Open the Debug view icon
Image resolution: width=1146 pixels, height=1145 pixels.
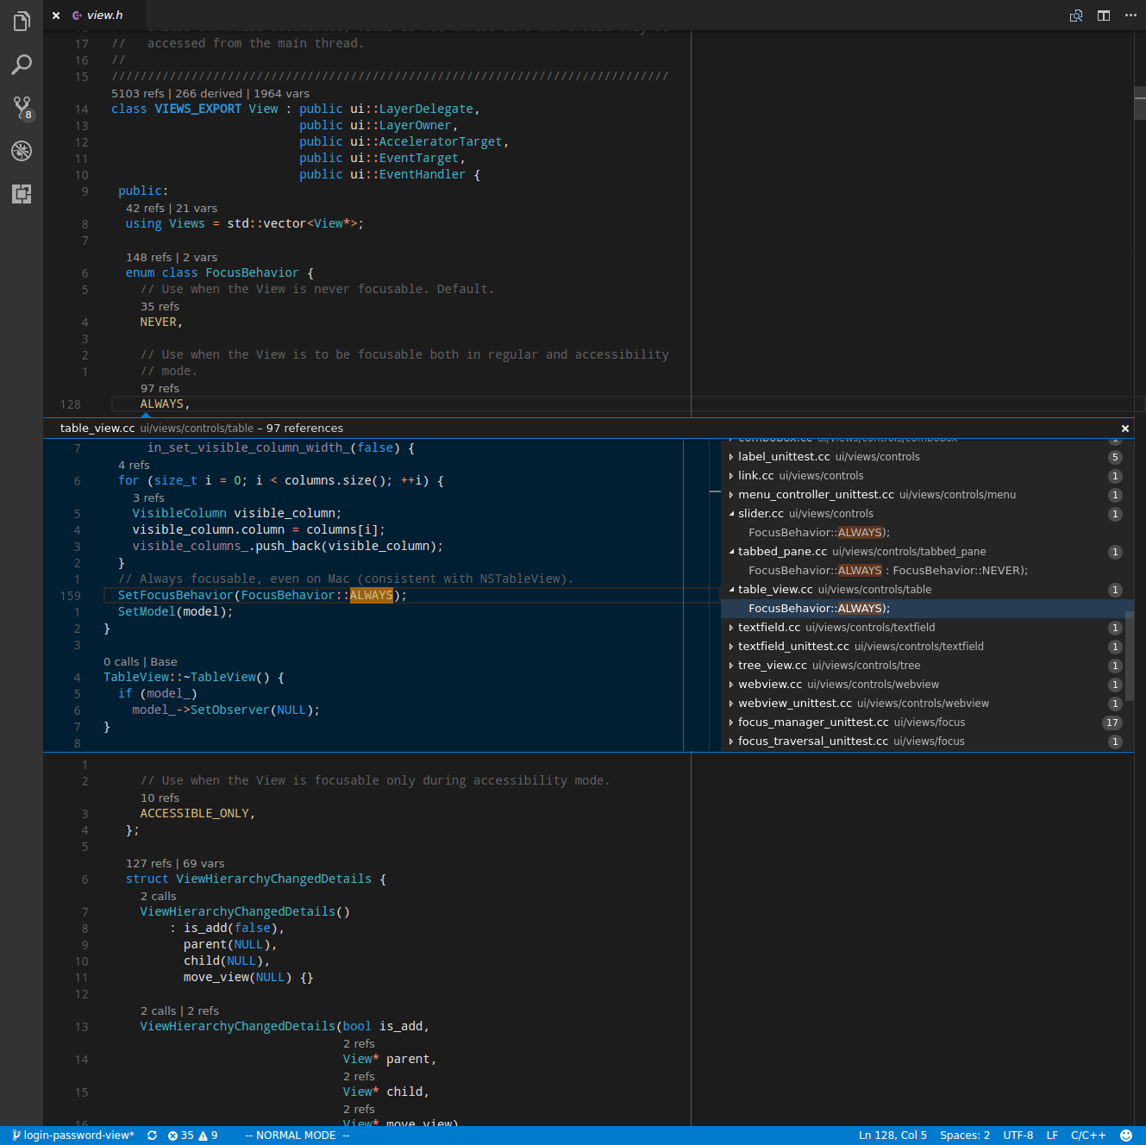coord(22,151)
